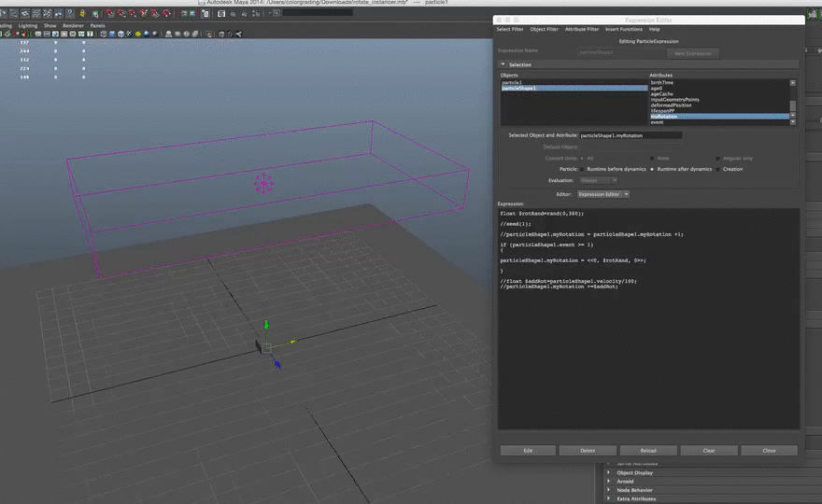Open the Attribute Filter menu
Image resolution: width=822 pixels, height=504 pixels.
(582, 29)
